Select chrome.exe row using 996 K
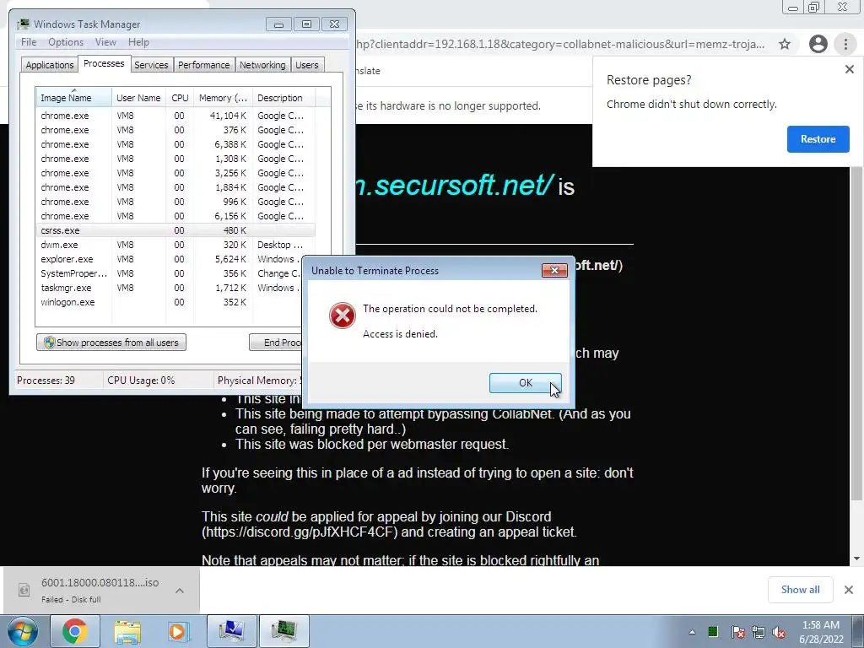Image resolution: width=864 pixels, height=648 pixels. click(175, 202)
